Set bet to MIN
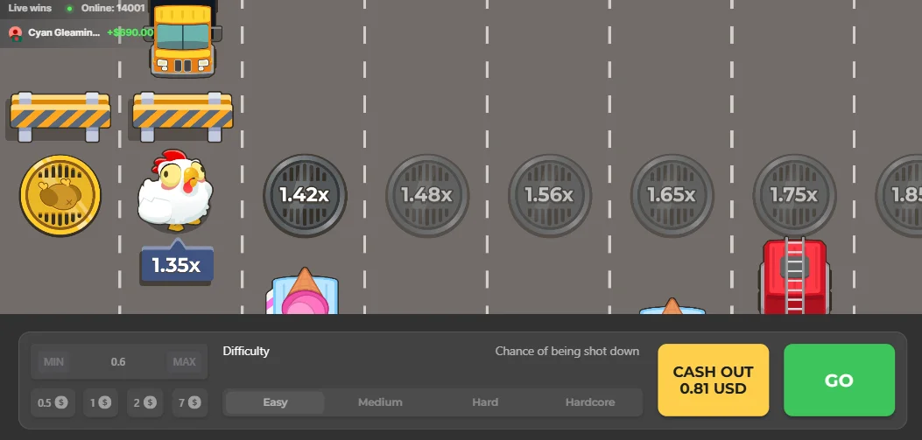Screen dimensions: 922x440 tap(53, 362)
